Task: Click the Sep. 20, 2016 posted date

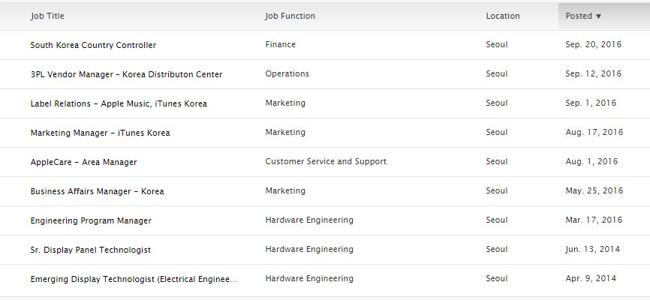Action: [593, 44]
